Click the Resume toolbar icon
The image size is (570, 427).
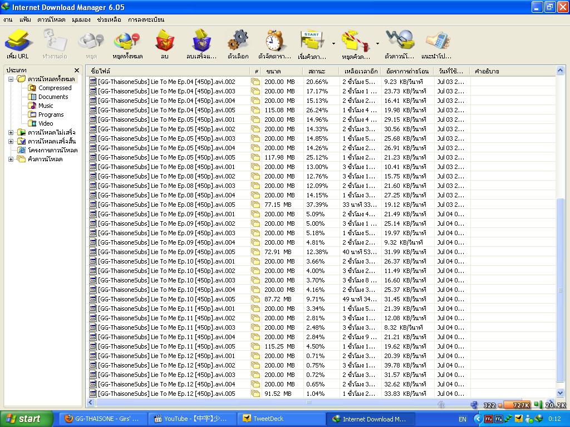click(x=55, y=44)
